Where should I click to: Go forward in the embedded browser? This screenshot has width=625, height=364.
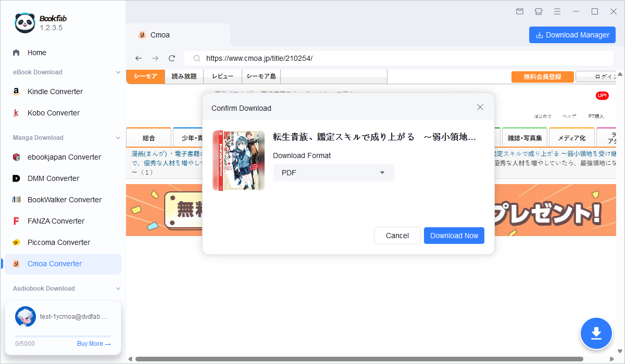click(x=155, y=58)
